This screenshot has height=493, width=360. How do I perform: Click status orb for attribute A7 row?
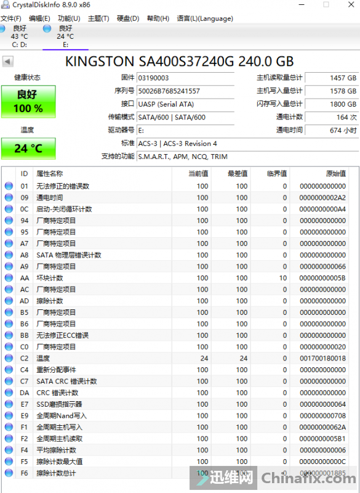(9, 243)
